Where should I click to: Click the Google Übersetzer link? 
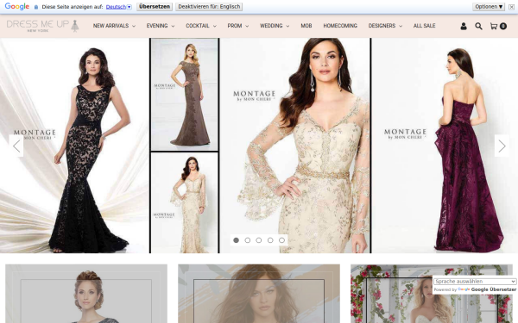(487, 289)
